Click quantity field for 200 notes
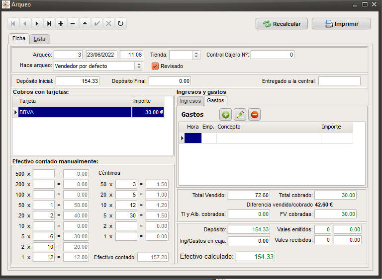 pyautogui.click(x=44, y=184)
